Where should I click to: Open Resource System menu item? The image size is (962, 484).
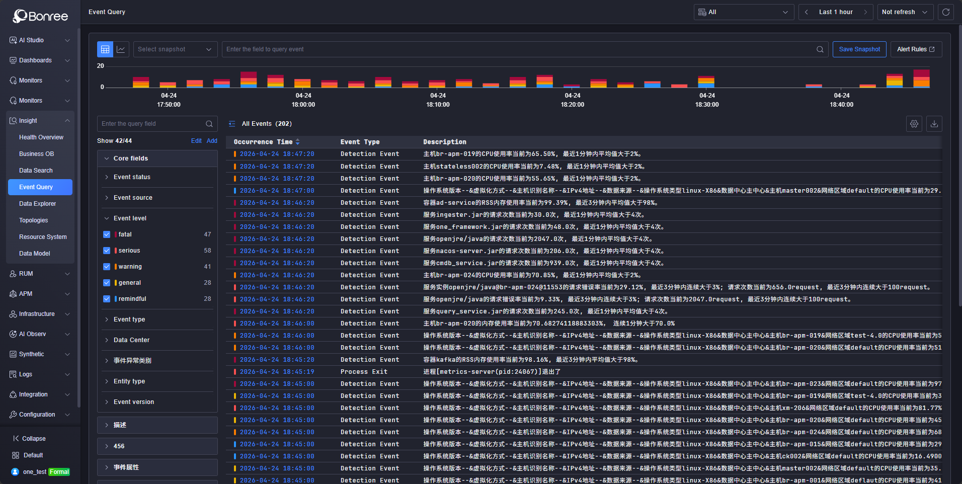[43, 237]
